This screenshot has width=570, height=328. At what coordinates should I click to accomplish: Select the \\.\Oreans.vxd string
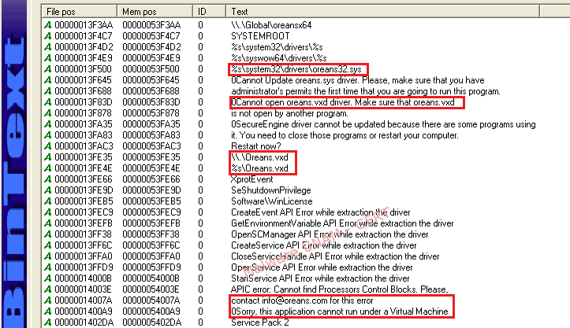click(x=259, y=157)
